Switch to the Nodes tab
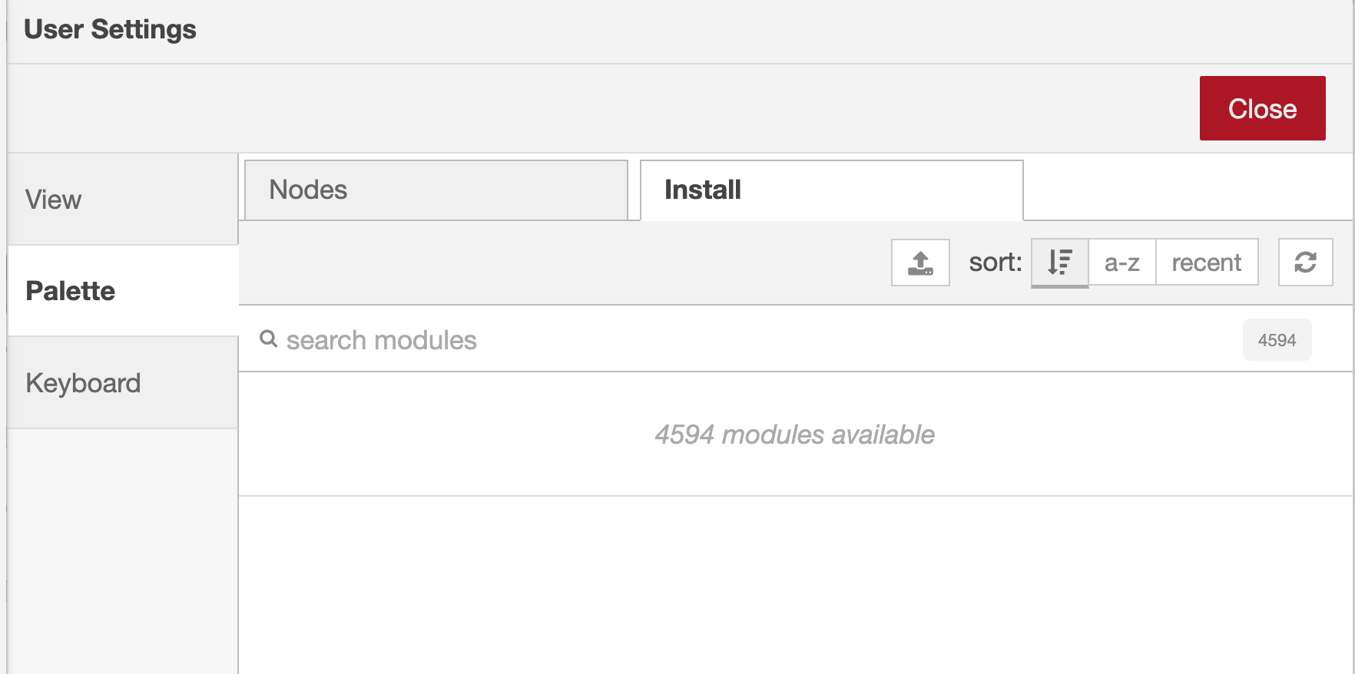1355x674 pixels. tap(436, 190)
